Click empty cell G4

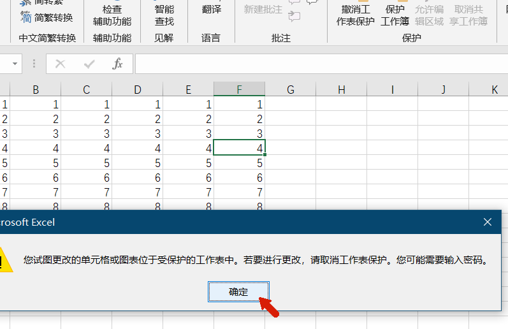pos(290,148)
